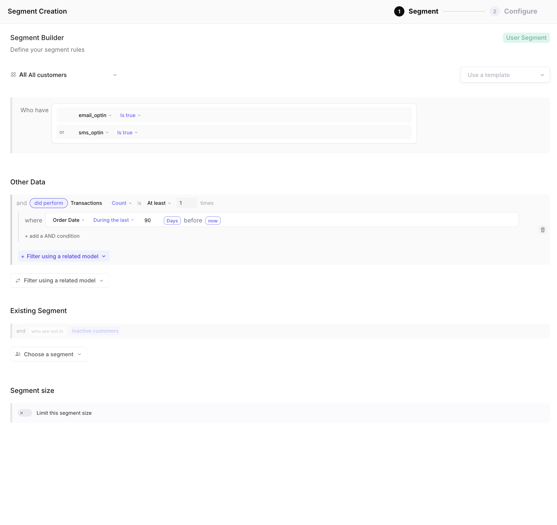Click the who are not in pill
The image size is (557, 525).
47,331
